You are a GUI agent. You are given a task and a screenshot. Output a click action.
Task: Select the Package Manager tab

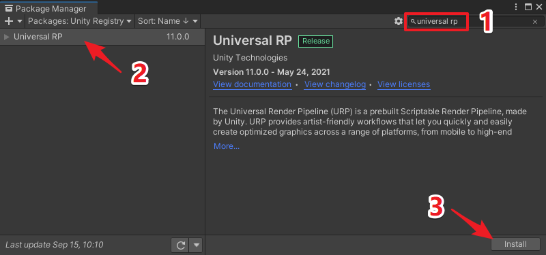click(48, 8)
